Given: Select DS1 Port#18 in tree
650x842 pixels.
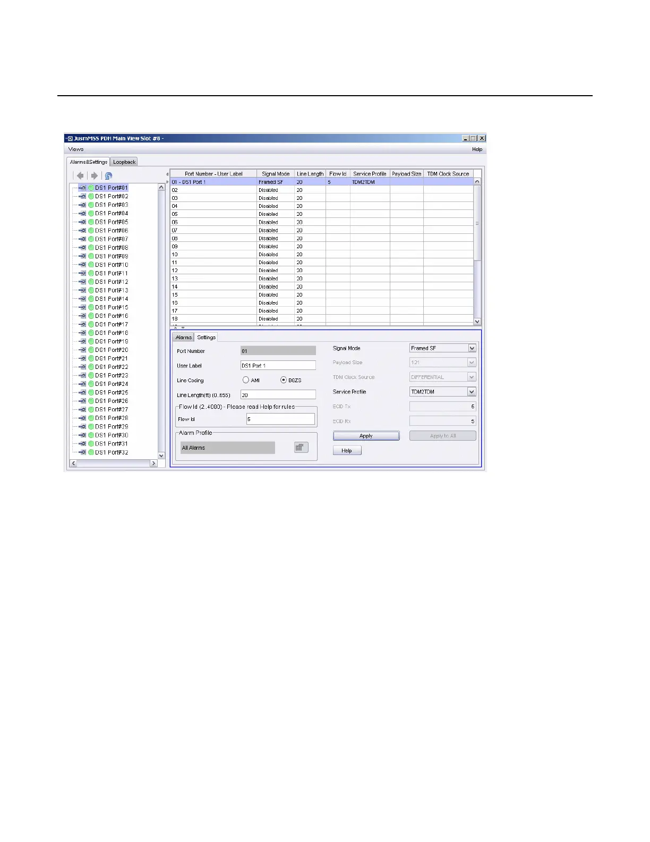Looking at the screenshot, I should click(x=112, y=333).
